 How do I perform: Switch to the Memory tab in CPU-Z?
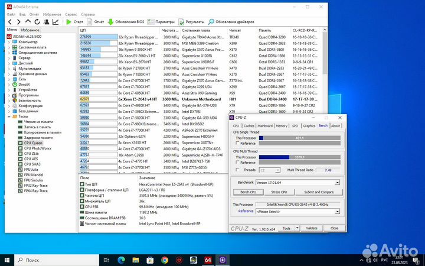[x=282, y=126]
